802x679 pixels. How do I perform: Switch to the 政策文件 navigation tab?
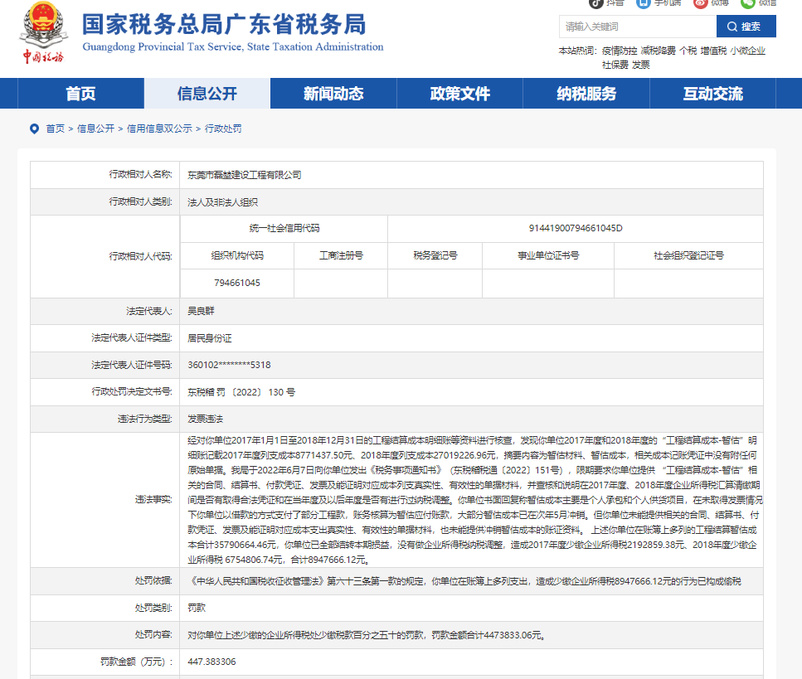pos(460,94)
